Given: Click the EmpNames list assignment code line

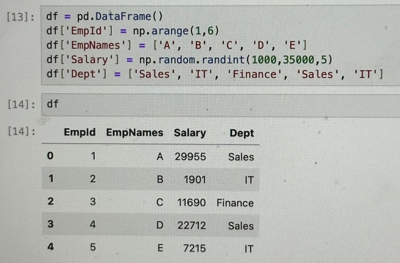Looking at the screenshot, I should click(x=177, y=45).
